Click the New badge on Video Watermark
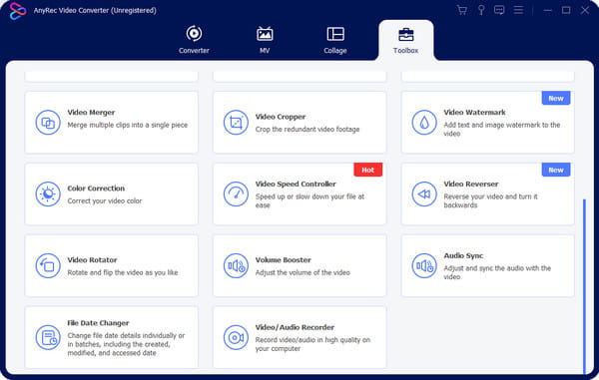Viewport: 599px width, 380px height. point(556,98)
